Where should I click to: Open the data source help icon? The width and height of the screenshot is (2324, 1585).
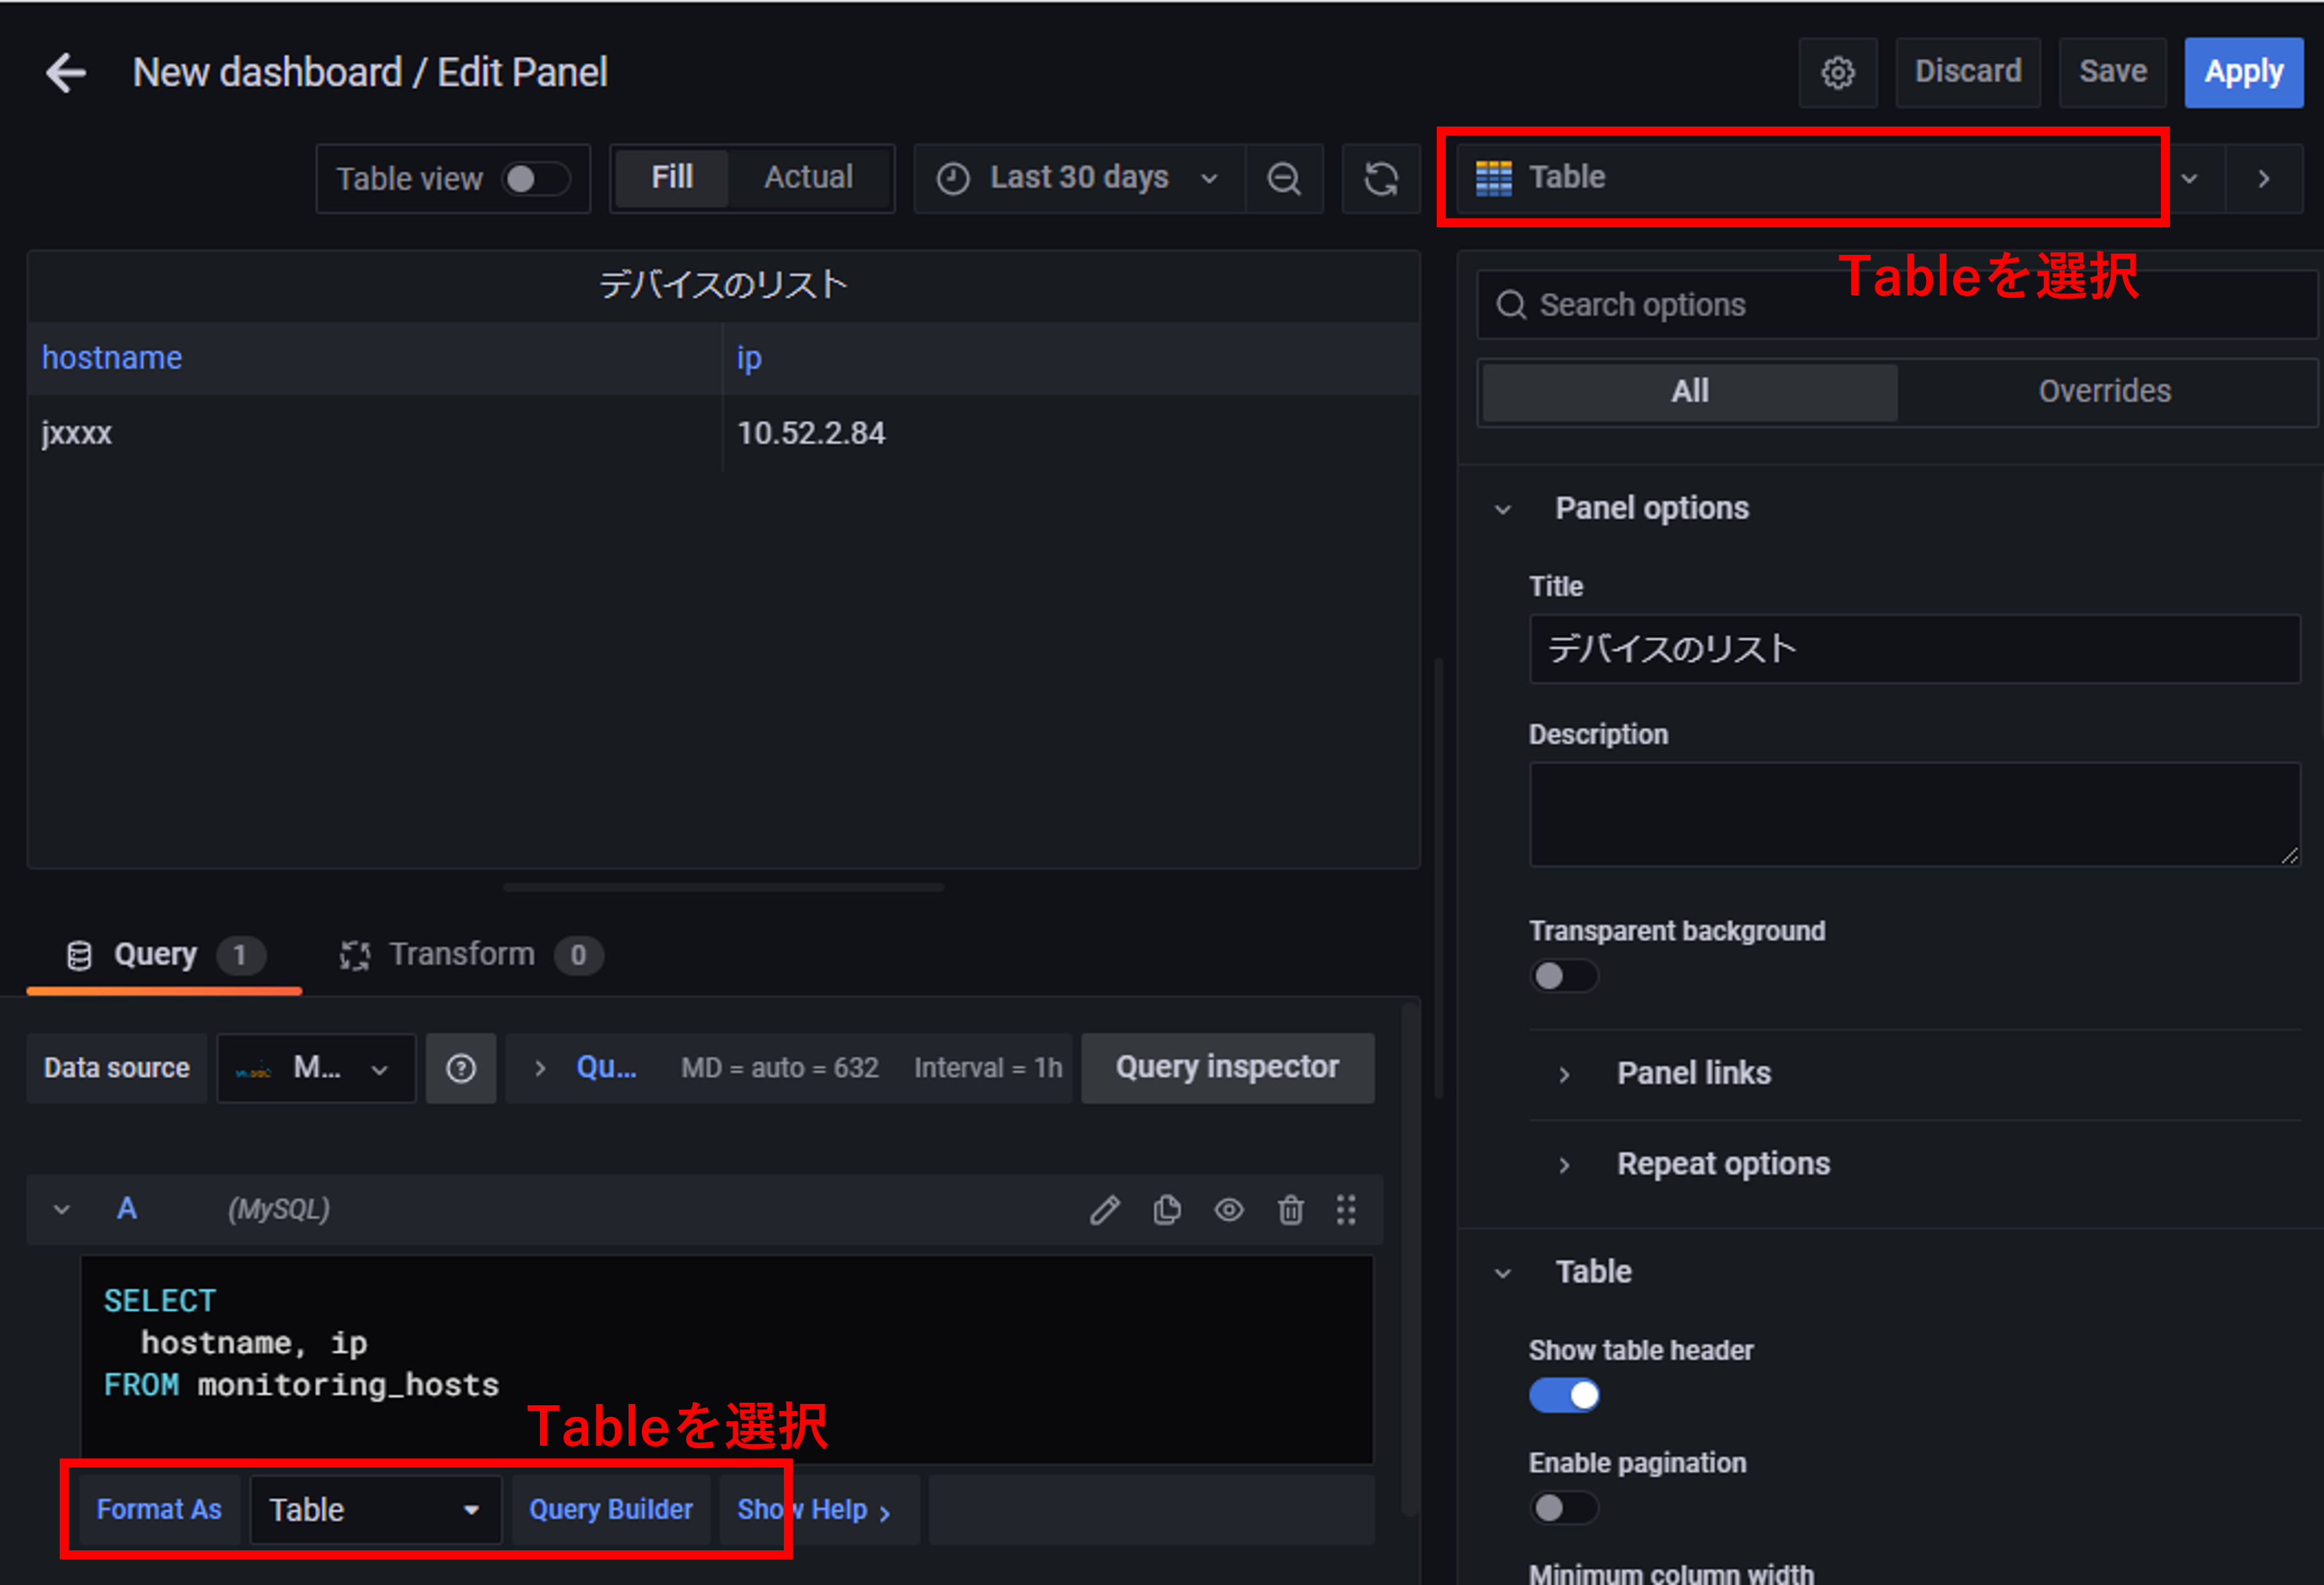(461, 1068)
